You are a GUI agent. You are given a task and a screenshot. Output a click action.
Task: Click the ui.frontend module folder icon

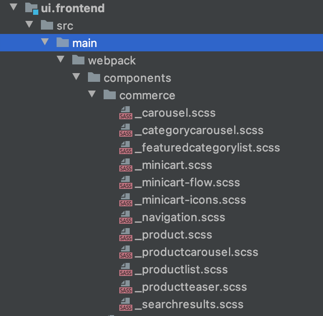[31, 9]
